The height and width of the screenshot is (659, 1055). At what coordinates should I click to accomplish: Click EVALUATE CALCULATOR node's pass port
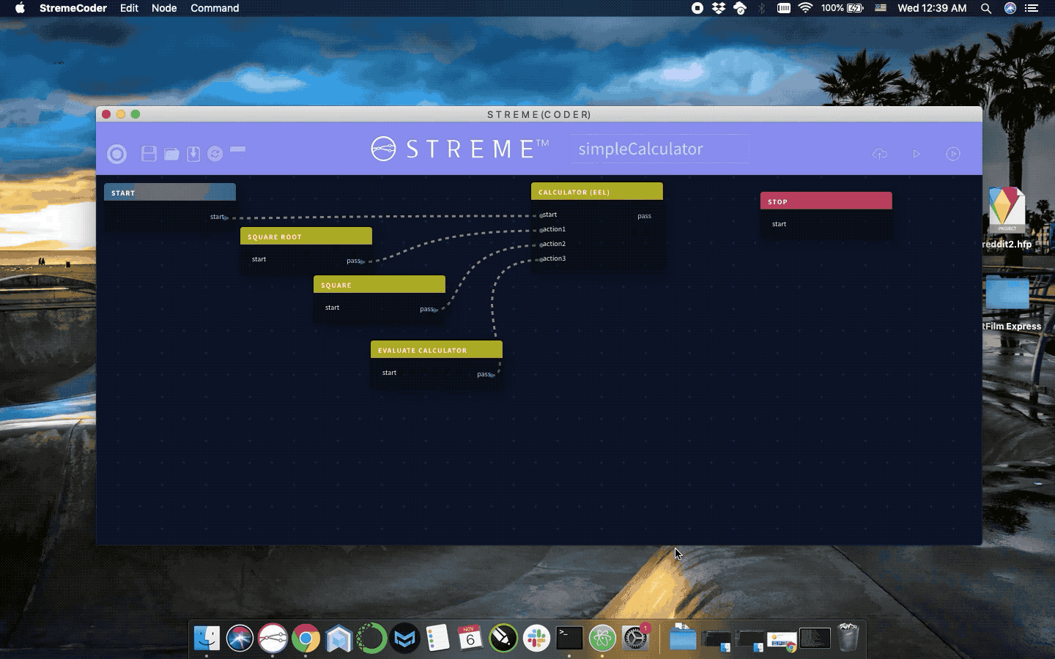[492, 375]
